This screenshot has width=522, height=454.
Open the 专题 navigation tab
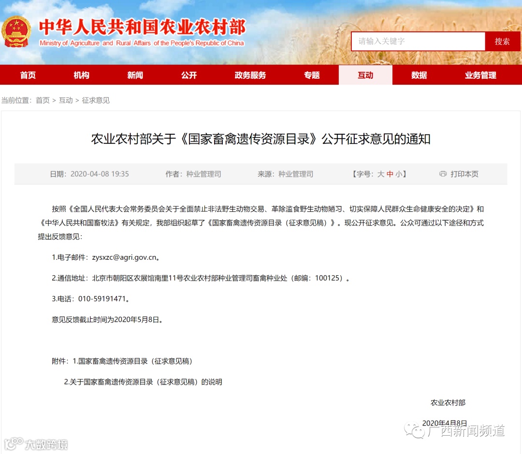pos(312,75)
